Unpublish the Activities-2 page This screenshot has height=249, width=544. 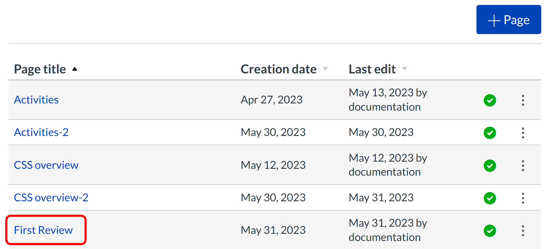490,133
